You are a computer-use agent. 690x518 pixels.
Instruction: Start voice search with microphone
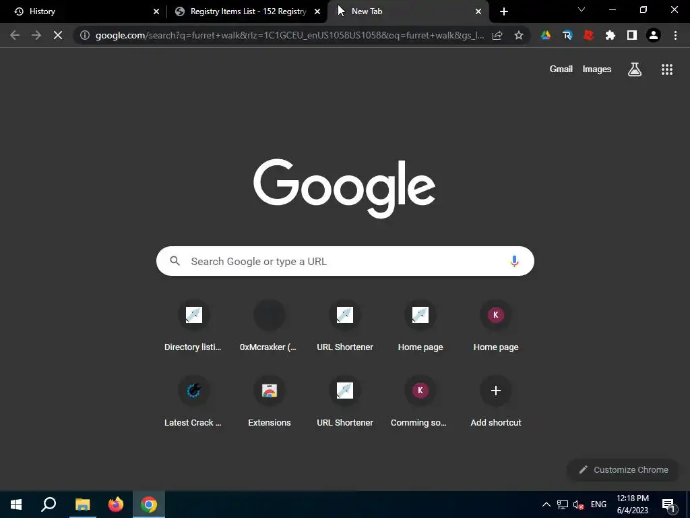(514, 261)
